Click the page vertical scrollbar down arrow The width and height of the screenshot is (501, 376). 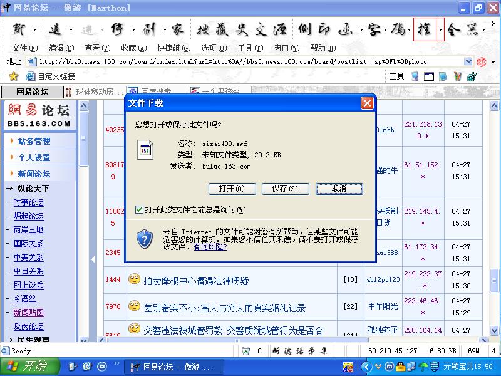pyautogui.click(x=494, y=330)
